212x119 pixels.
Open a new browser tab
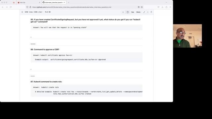(69, 2)
